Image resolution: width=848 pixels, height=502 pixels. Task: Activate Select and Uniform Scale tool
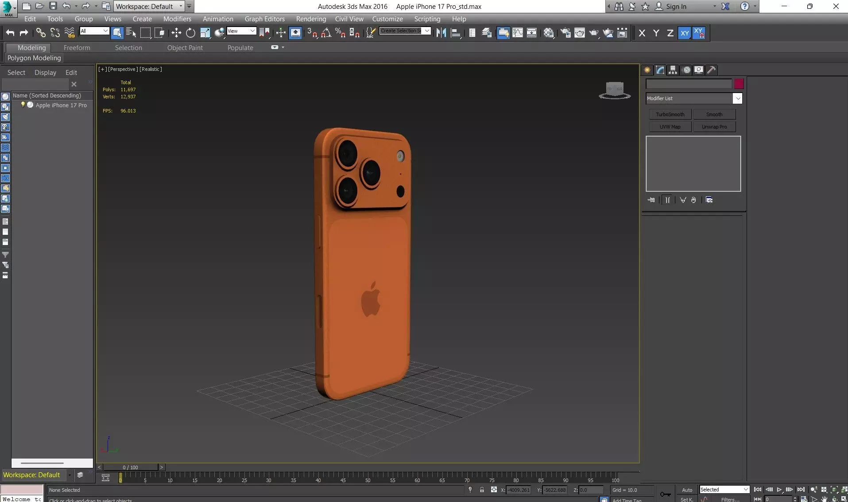click(x=205, y=33)
